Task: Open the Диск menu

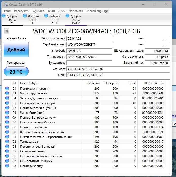Action: tap(62, 11)
